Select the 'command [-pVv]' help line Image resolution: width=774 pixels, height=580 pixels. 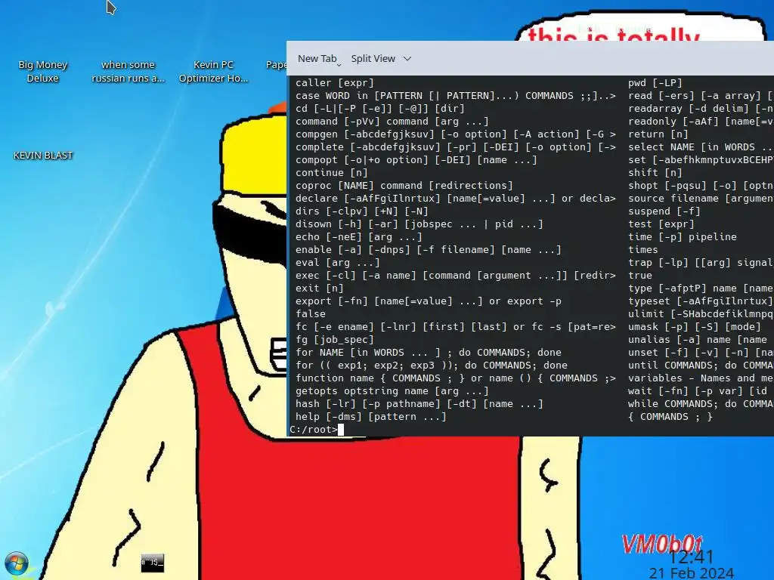tap(392, 122)
